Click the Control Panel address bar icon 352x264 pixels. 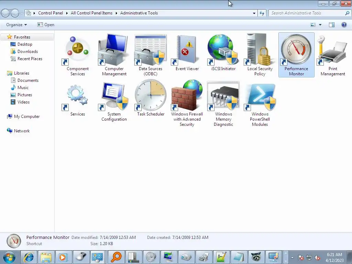(28, 13)
